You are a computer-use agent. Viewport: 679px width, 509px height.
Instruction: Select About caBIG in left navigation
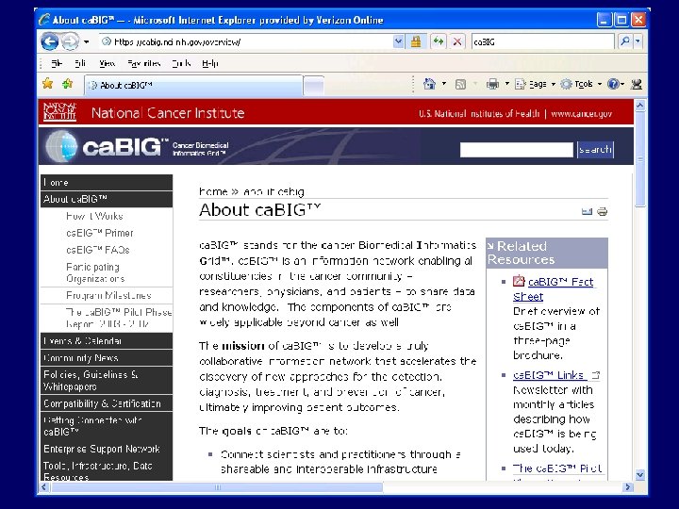coord(107,199)
